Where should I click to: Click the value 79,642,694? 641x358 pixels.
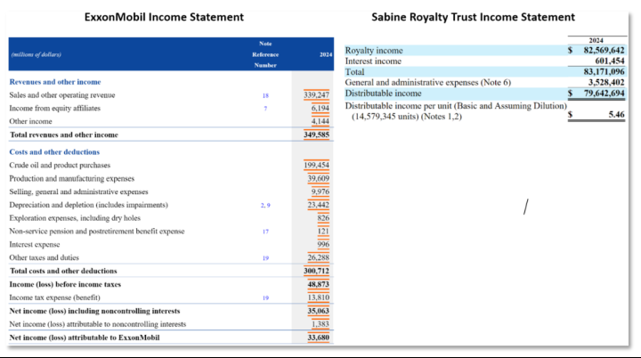[604, 94]
